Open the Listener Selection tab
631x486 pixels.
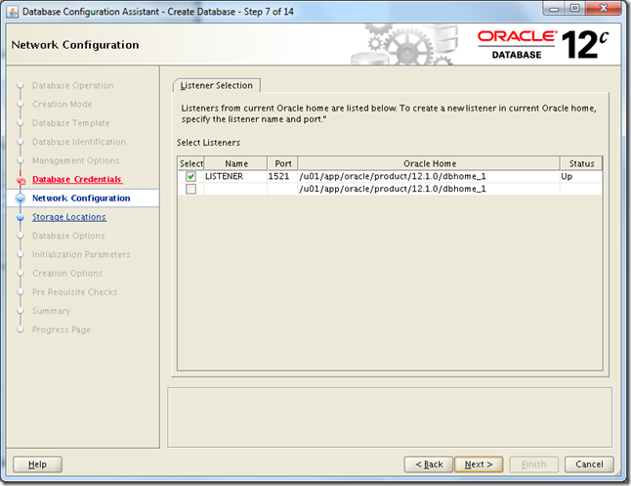[x=217, y=85]
